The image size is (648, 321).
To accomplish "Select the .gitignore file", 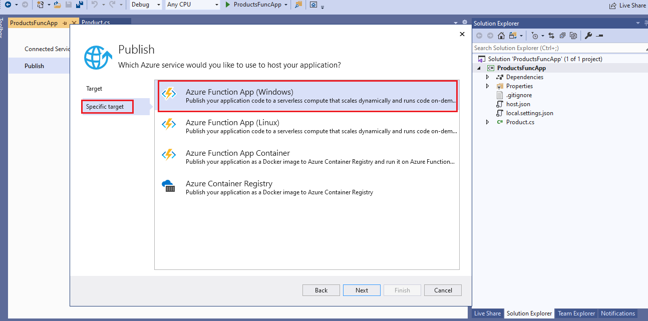I will pyautogui.click(x=519, y=95).
